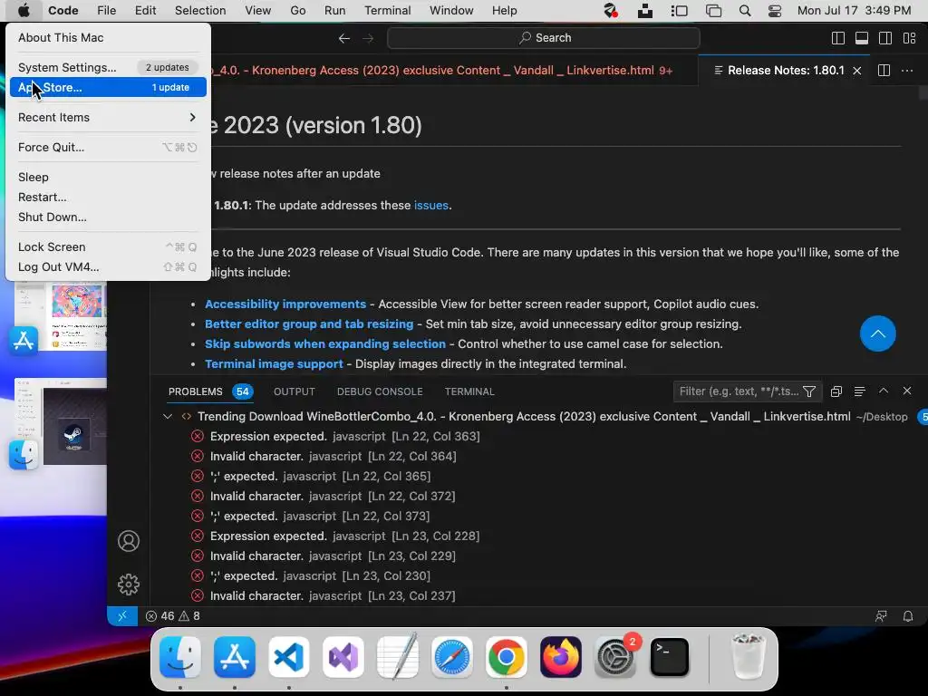Open the Trash in the Dock
The width and height of the screenshot is (928, 696).
click(x=749, y=657)
